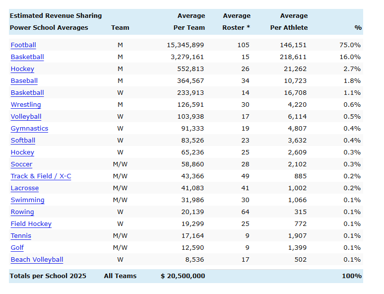Viewport: 384px width, 294px height.
Task: Click Football per-athlete value 146,151
Action: tap(293, 45)
